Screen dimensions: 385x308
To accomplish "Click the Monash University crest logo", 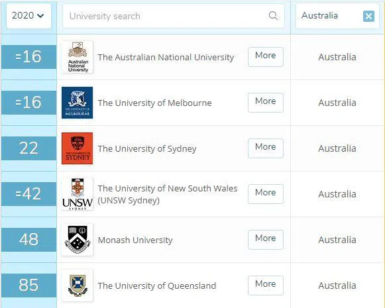I will pyautogui.click(x=78, y=240).
